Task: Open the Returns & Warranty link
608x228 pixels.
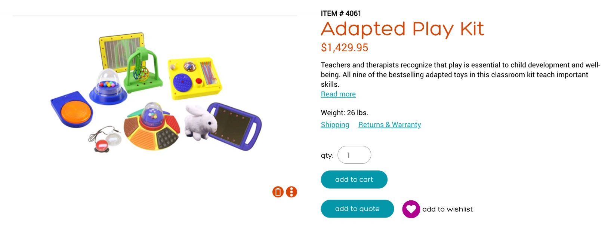Action: point(389,125)
